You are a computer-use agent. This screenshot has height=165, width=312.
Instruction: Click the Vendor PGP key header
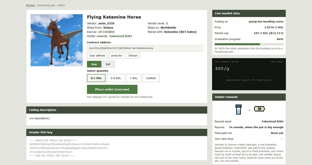point(117,132)
